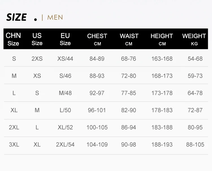This screenshot has width=212, height=171.
Task: Select the M/48 EU size cell
Action: (x=65, y=93)
